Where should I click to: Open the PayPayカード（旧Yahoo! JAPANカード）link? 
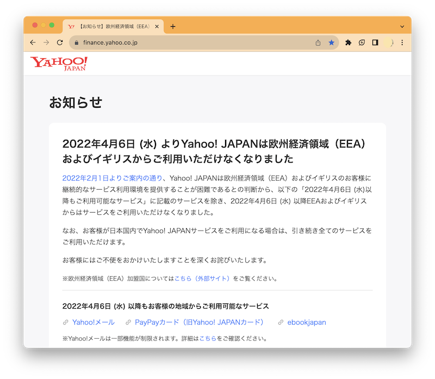pos(199,322)
